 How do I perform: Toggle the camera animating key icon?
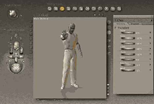(10, 43)
